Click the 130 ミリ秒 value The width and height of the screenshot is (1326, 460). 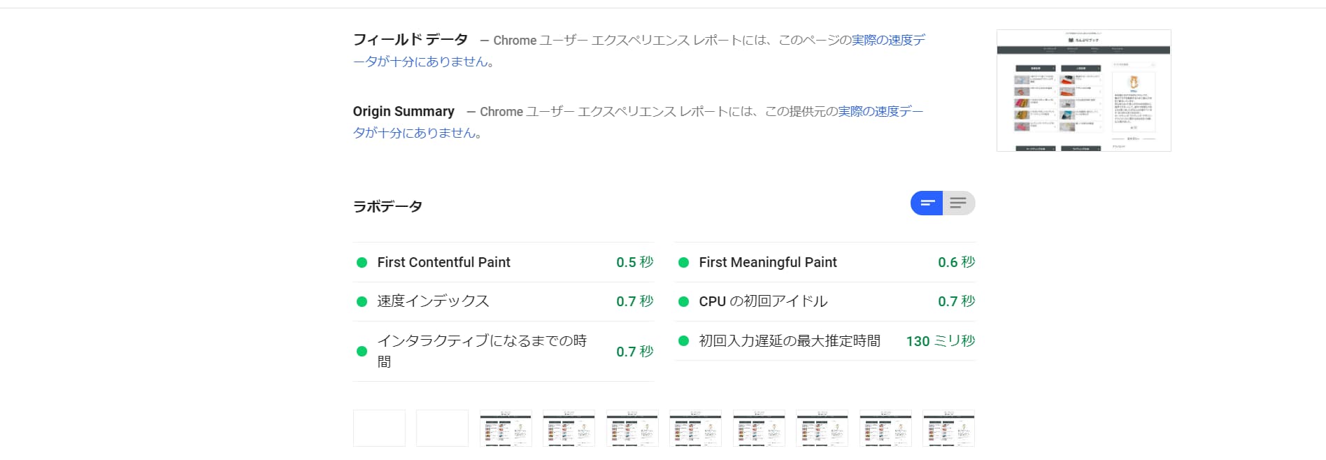click(x=940, y=341)
